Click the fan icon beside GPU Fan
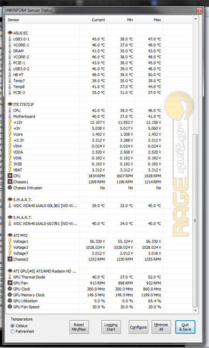 pos(10,283)
